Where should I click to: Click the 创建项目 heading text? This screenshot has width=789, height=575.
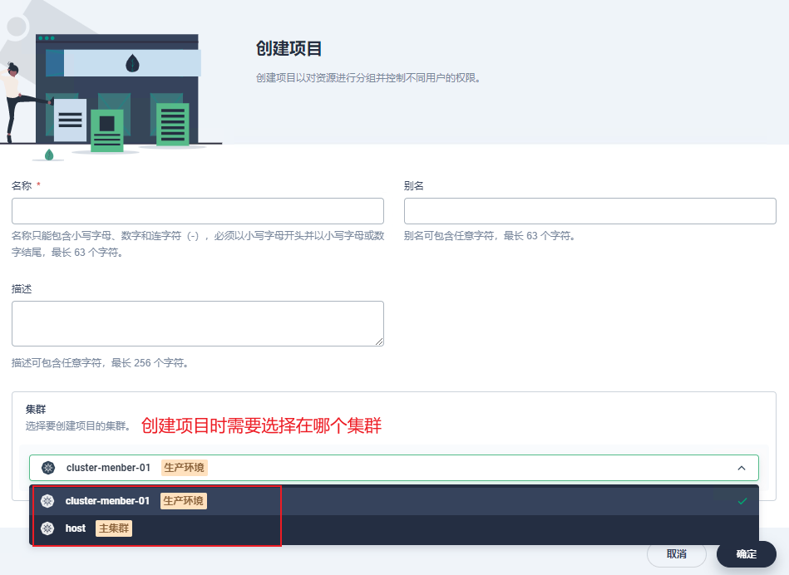pyautogui.click(x=288, y=49)
